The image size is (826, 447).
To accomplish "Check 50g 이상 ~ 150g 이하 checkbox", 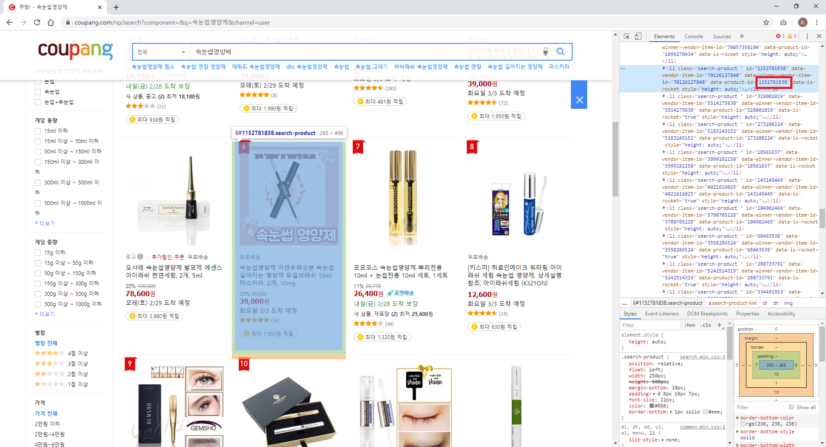I will point(38,273).
